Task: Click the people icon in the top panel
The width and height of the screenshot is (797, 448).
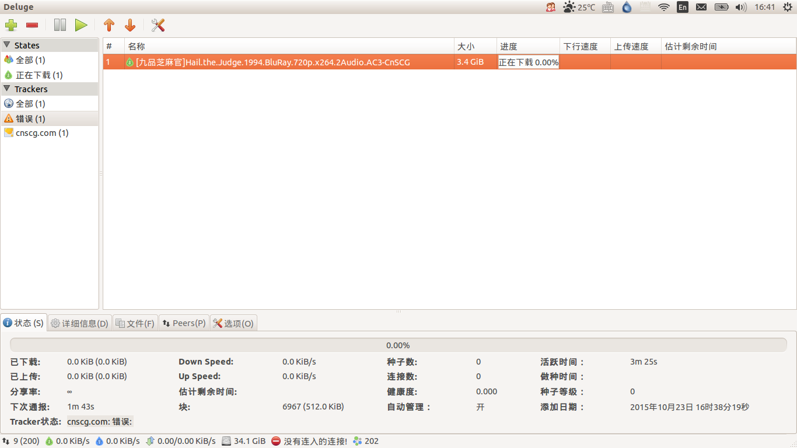Action: 551,7
